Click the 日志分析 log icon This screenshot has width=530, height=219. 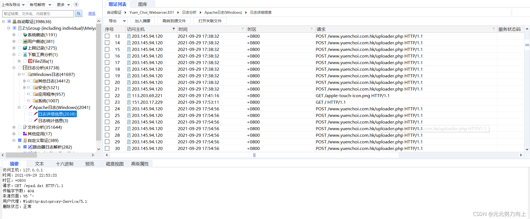[25, 68]
